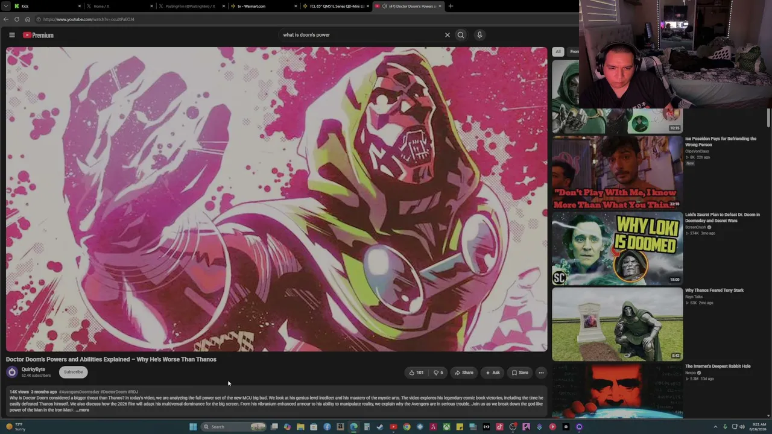Open Google Chrome from taskbar

point(407,427)
